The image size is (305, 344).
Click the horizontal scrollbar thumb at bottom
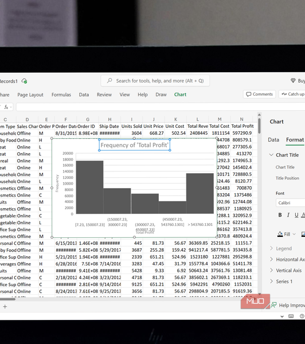pyautogui.click(x=7, y=299)
